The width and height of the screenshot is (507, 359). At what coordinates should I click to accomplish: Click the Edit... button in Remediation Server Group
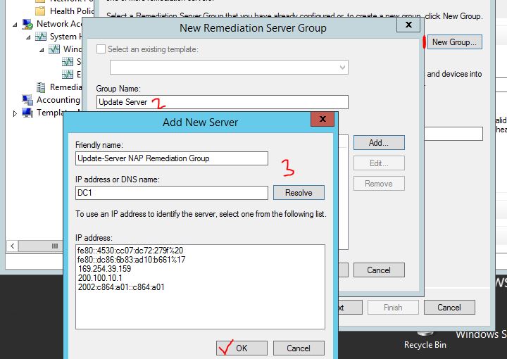click(x=379, y=163)
